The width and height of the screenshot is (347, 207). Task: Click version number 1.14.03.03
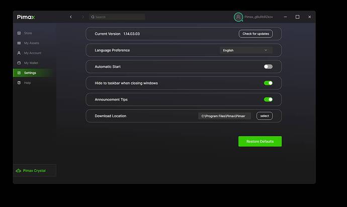pos(131,34)
